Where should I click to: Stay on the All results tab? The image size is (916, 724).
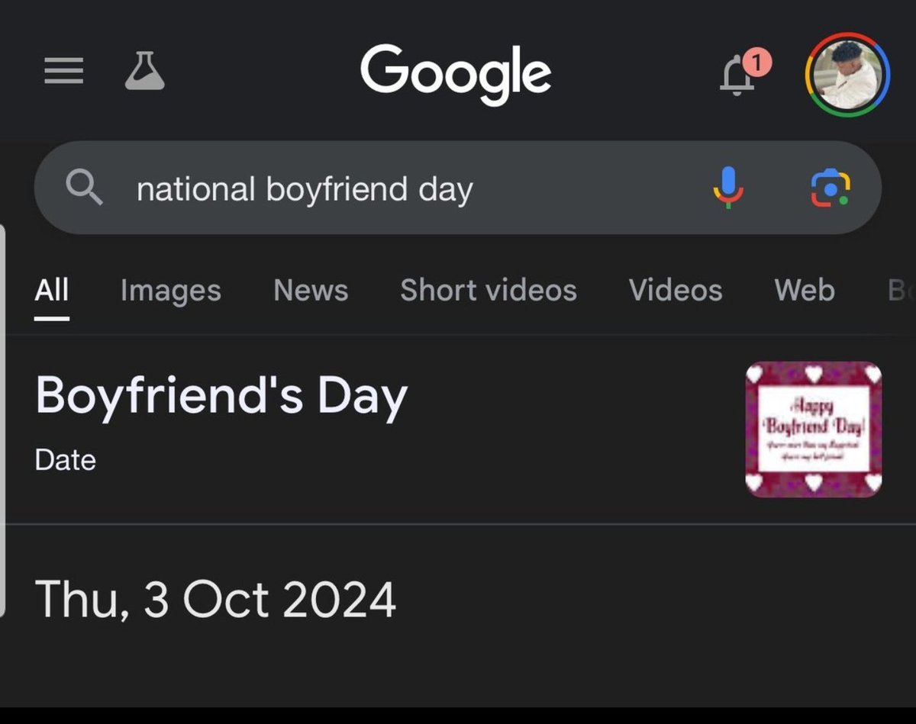[x=51, y=290]
